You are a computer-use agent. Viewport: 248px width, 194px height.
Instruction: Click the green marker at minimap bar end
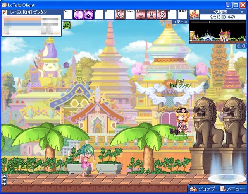[x=245, y=22]
